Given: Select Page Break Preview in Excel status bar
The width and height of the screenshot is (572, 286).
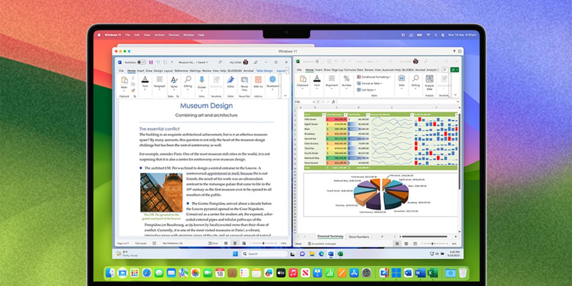Looking at the screenshot, I should coord(415,244).
